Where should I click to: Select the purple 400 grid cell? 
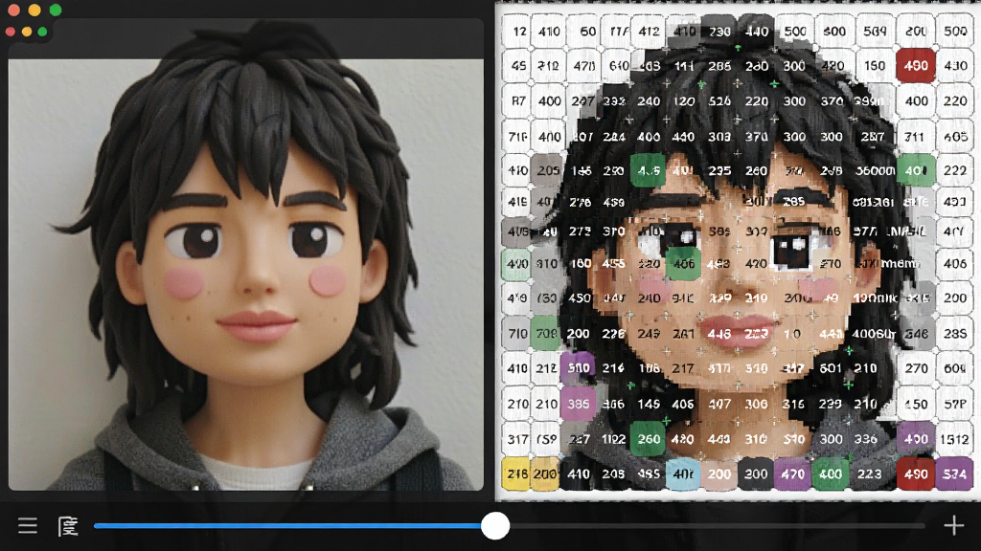tap(916, 439)
